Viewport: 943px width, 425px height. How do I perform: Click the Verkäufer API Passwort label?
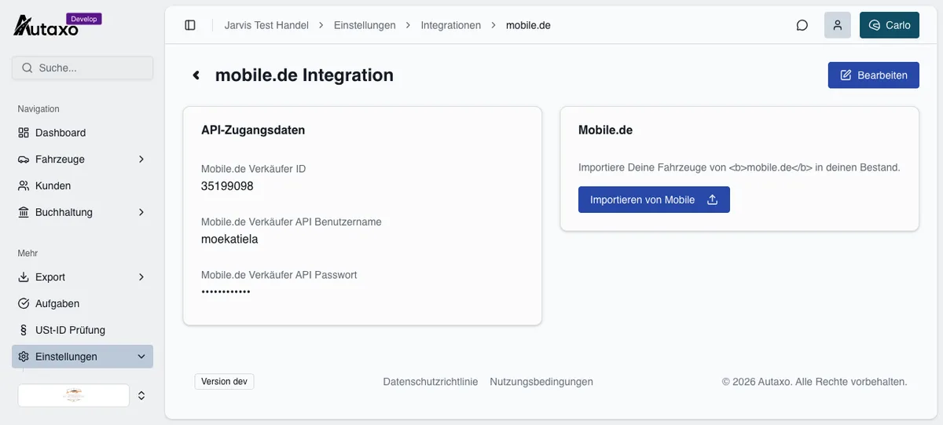pos(279,275)
